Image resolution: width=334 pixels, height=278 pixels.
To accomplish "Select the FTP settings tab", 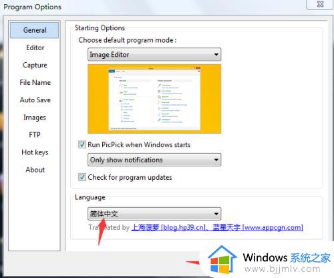I will coord(35,135).
